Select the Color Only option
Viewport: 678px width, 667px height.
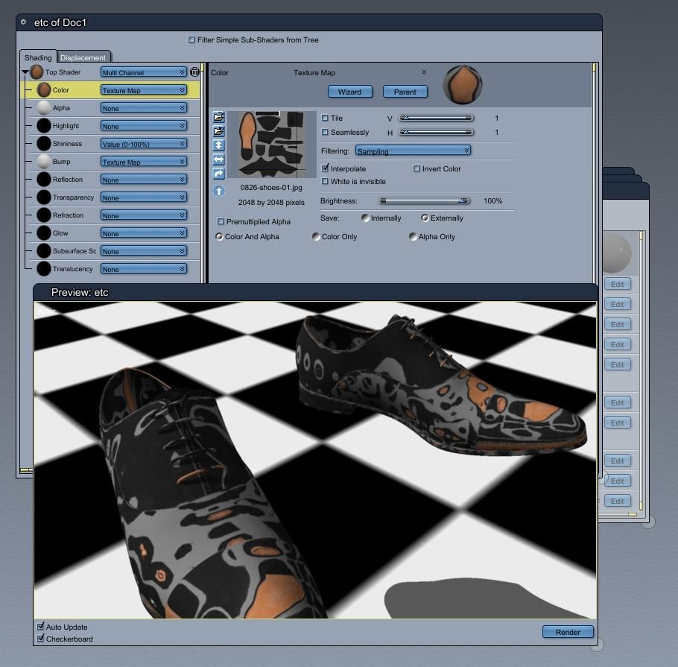coord(316,236)
